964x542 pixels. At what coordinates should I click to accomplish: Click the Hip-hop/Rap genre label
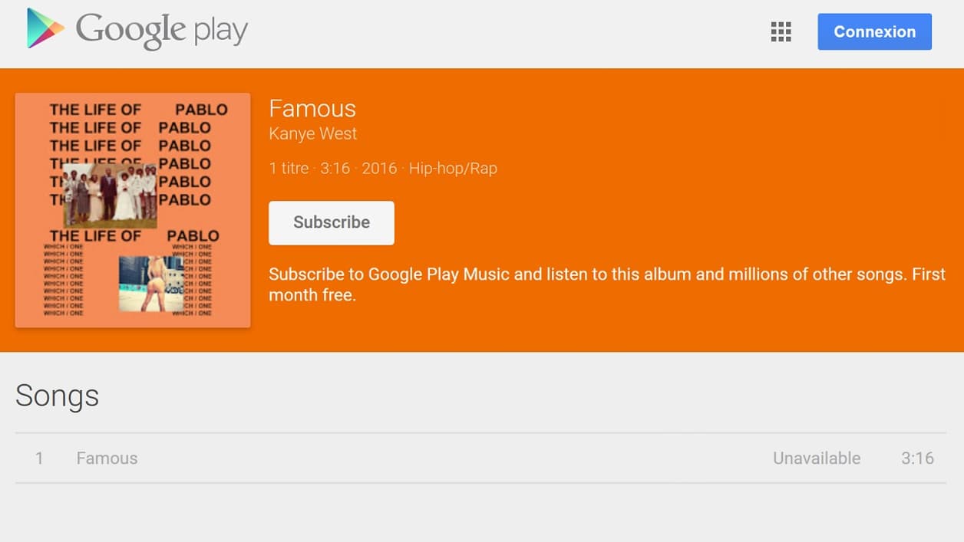click(x=453, y=168)
